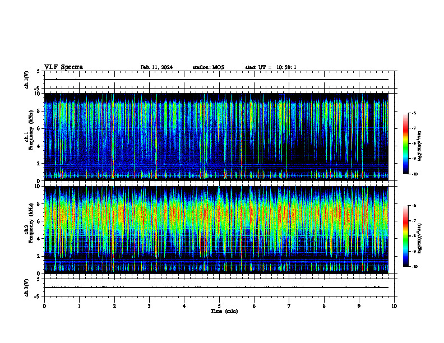Click time axis tick label "5"
The width and height of the screenshot is (444, 343).
pyautogui.click(x=219, y=306)
